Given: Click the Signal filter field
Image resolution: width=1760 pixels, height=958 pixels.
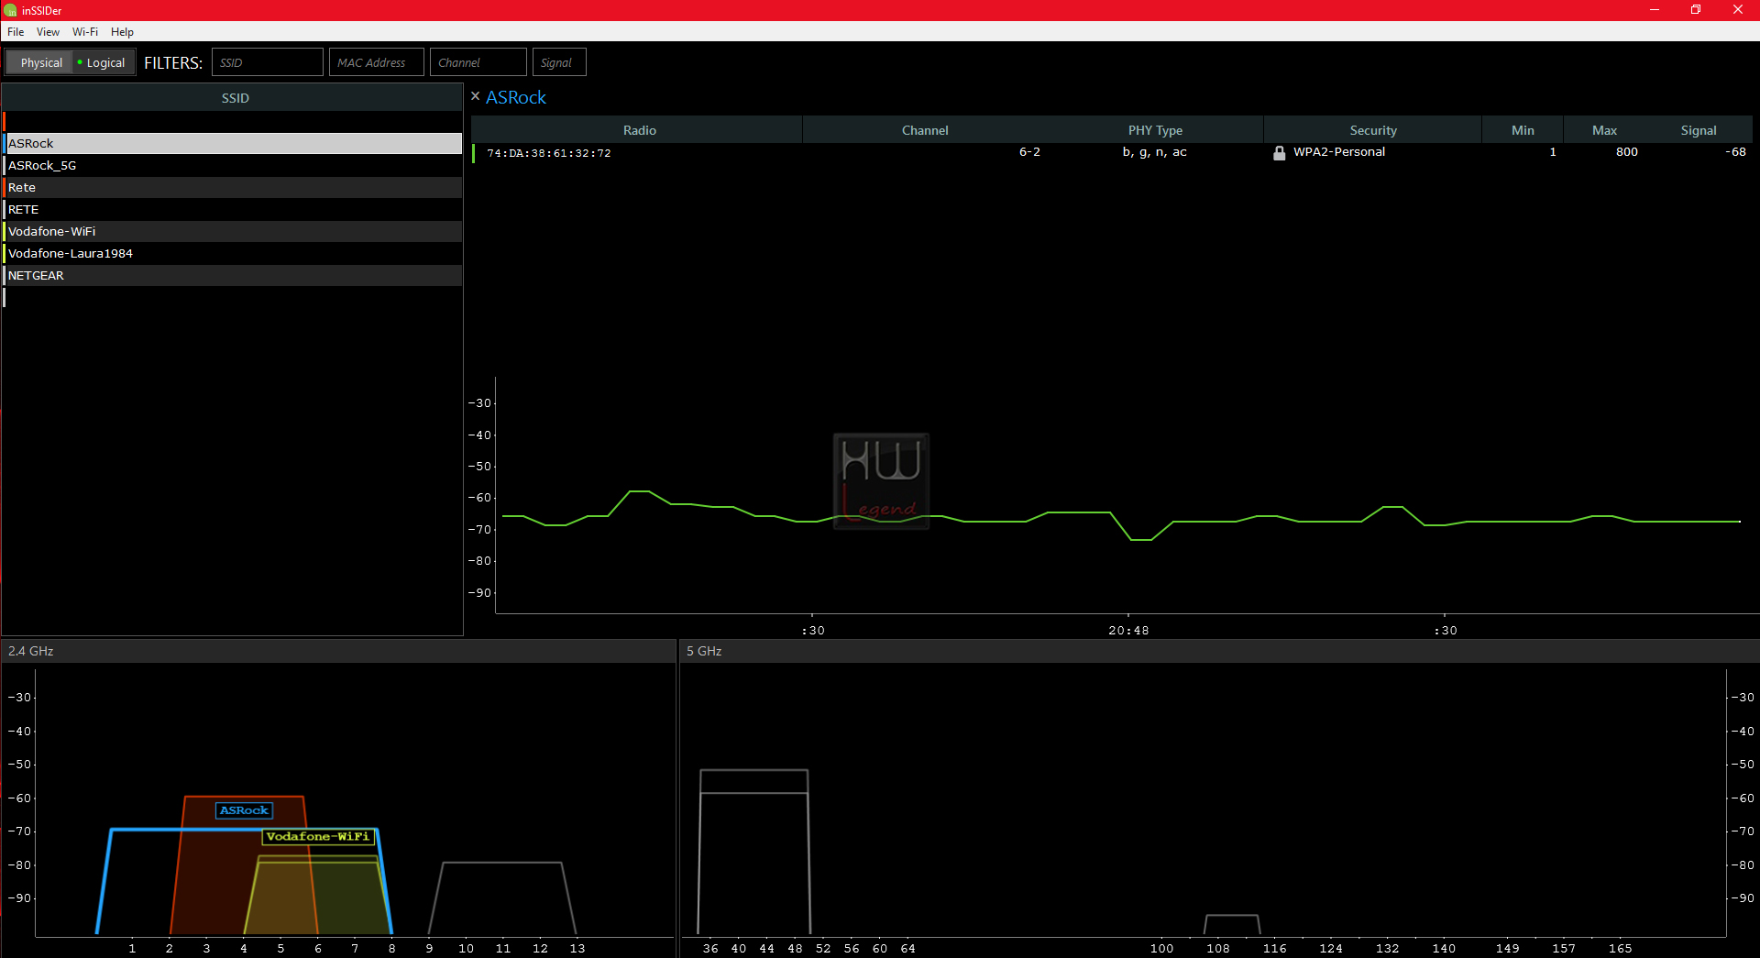Looking at the screenshot, I should (559, 62).
